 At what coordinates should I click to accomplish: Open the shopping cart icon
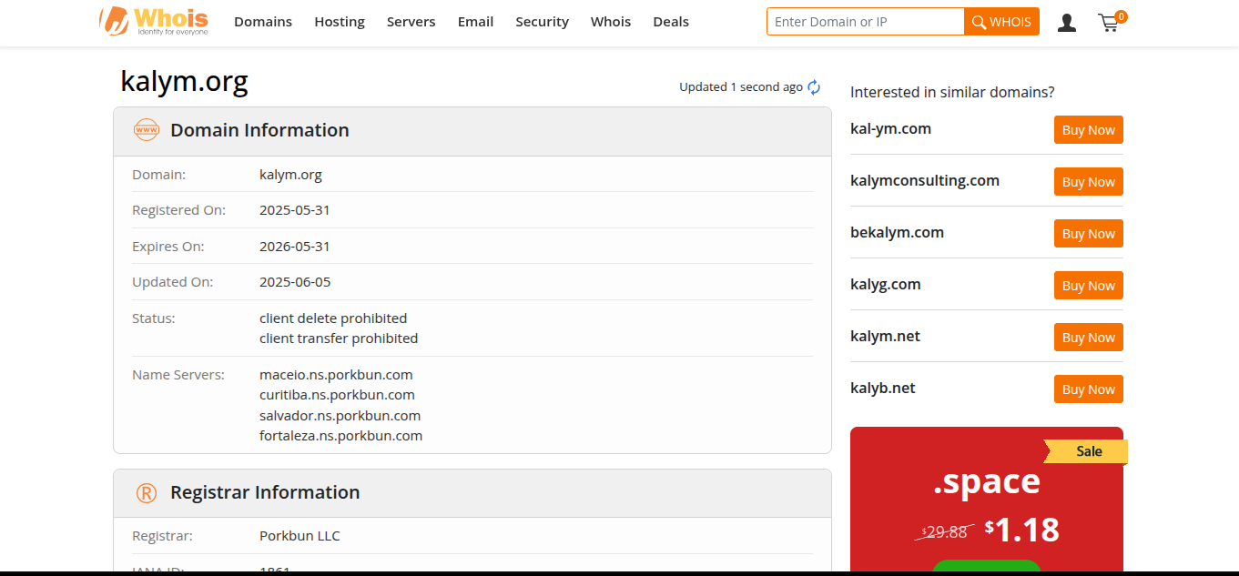(x=1109, y=23)
